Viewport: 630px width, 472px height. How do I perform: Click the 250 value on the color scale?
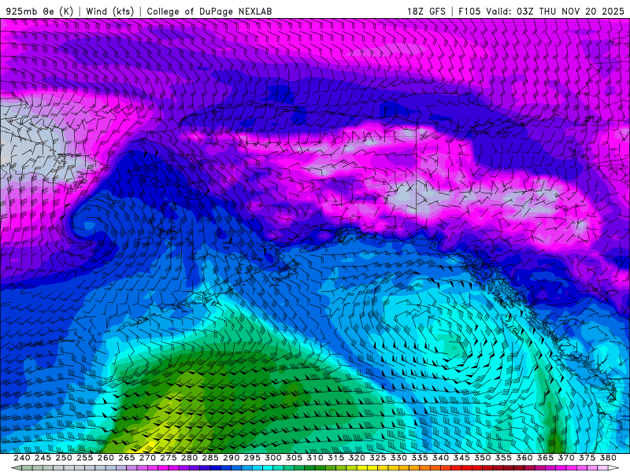pyautogui.click(x=64, y=458)
